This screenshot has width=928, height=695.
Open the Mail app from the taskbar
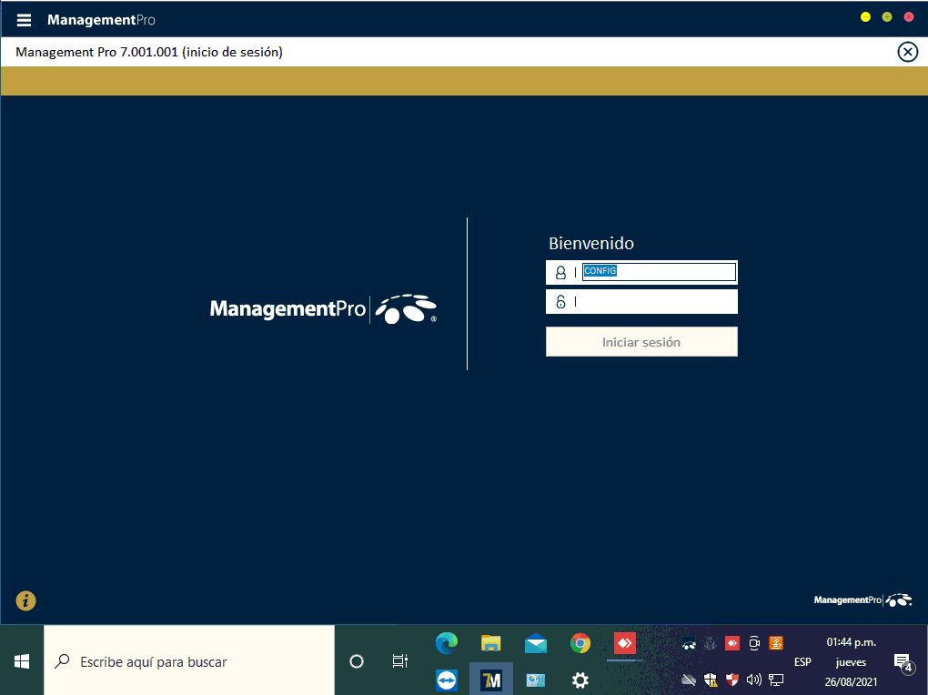536,643
